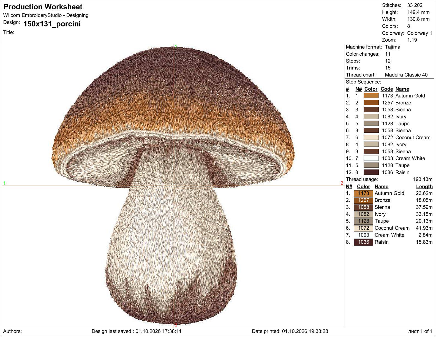Select the 1128 Taupe thread usage box
The height and width of the screenshot is (337, 436).
point(363,221)
